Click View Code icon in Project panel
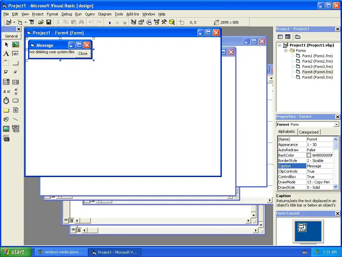Screen dimensions: 342x257 coord(280,37)
